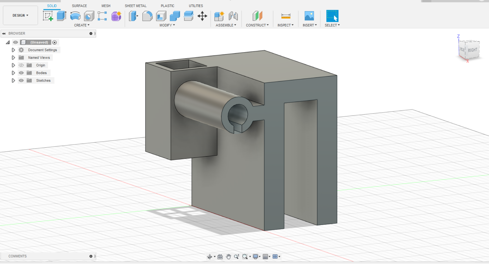The image size is (489, 264).
Task: Toggle visibility of the root Unsaved component
Action: pos(16,42)
